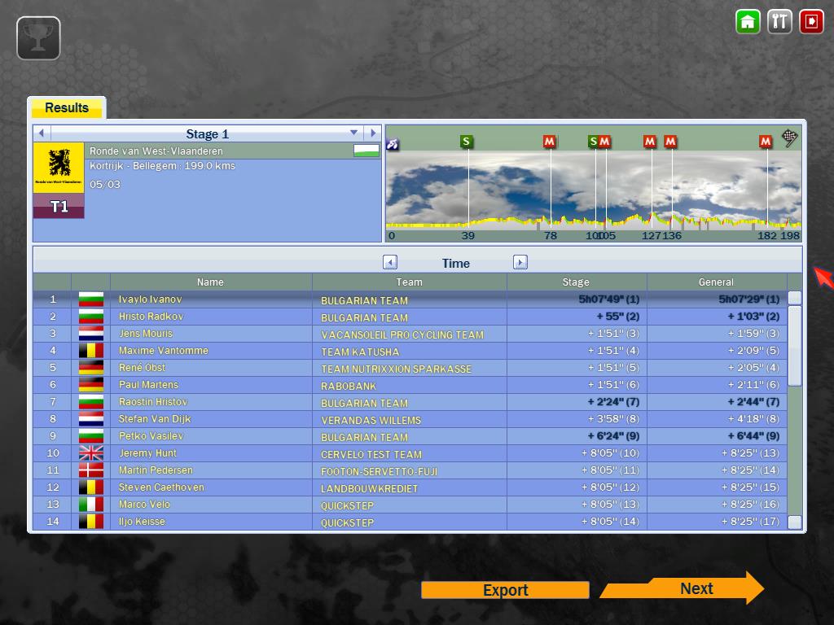Click the checkered finish flag icon

[789, 138]
